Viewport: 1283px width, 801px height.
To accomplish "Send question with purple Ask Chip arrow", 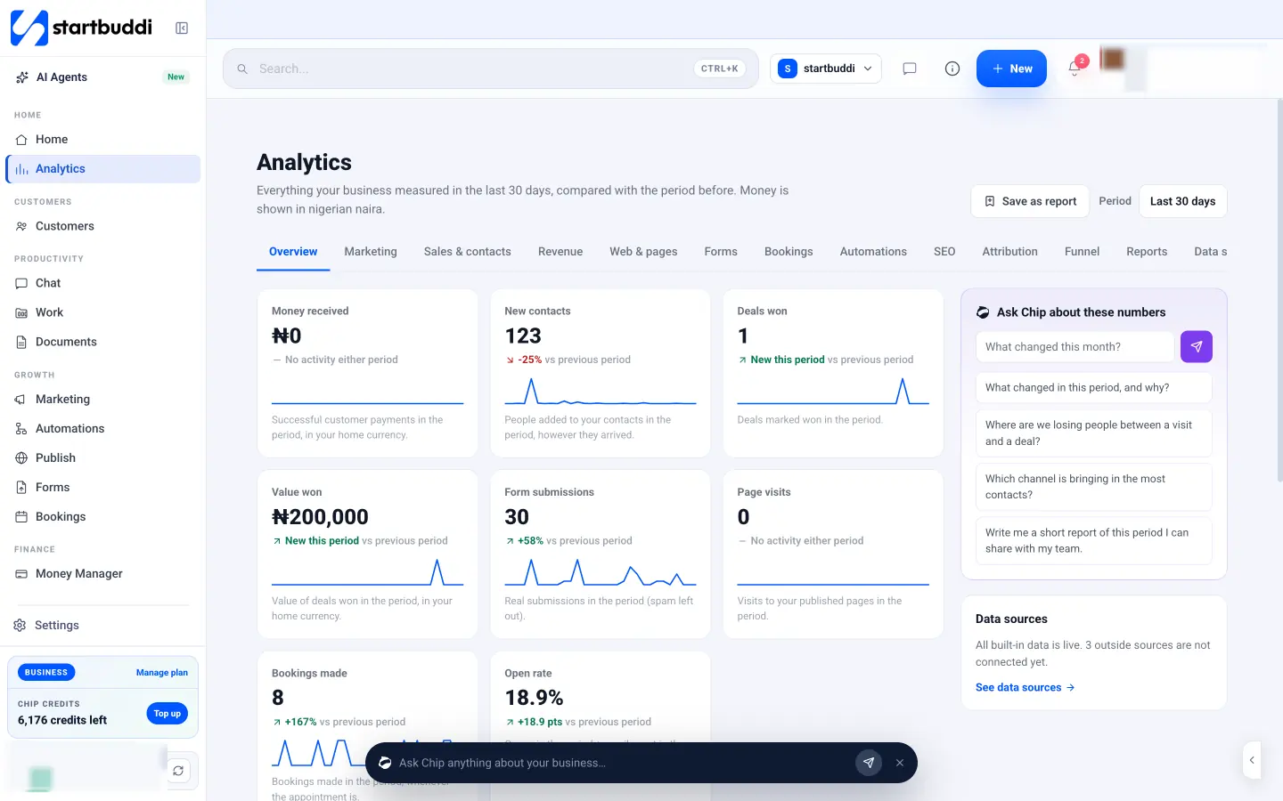I will (x=1197, y=347).
